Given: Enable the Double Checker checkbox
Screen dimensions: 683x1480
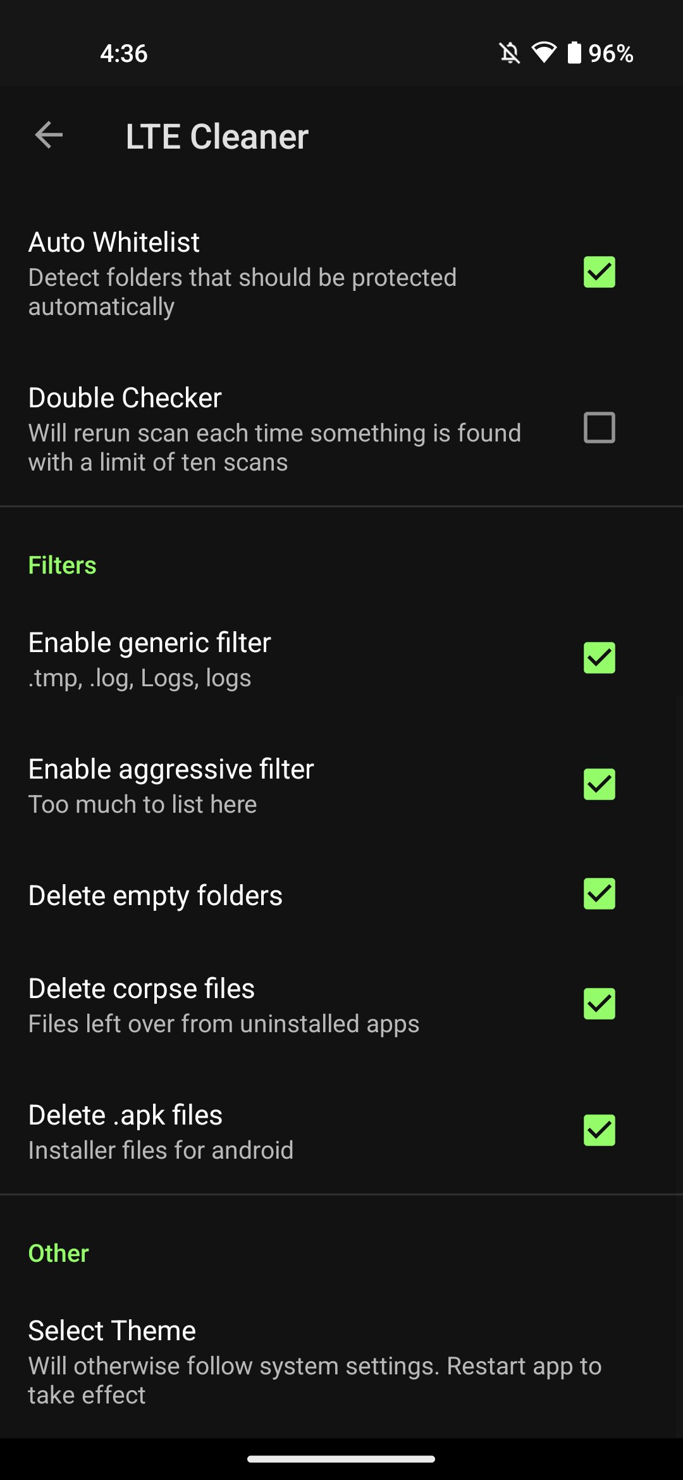Looking at the screenshot, I should pos(599,428).
